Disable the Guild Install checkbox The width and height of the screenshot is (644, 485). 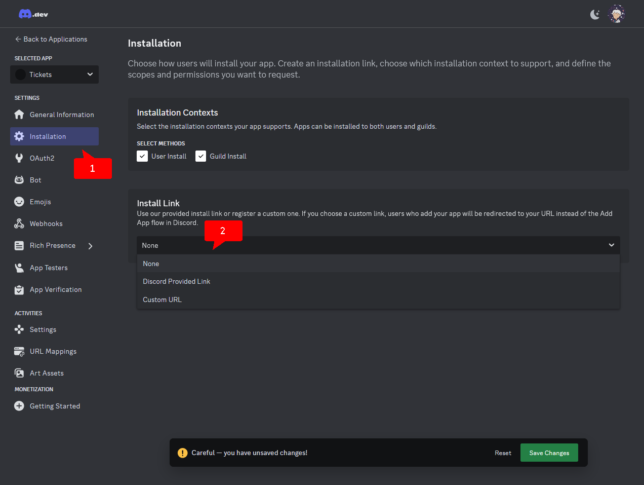click(x=201, y=156)
